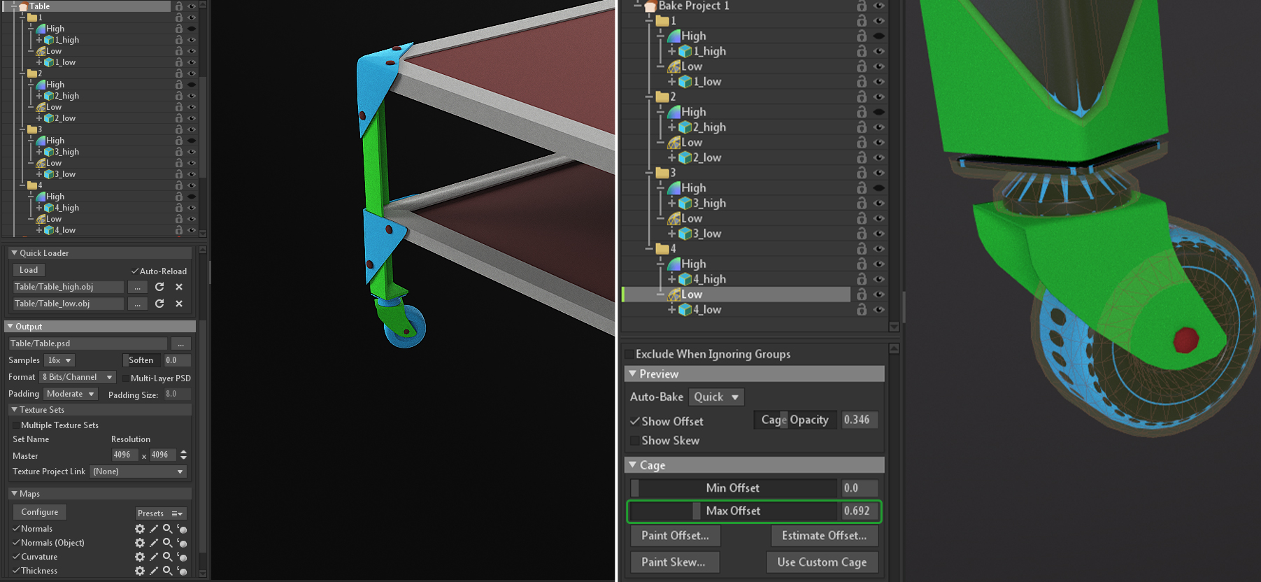The width and height of the screenshot is (1261, 582).
Task: Enable Multiple Texture Sets checkbox
Action: pyautogui.click(x=15, y=425)
